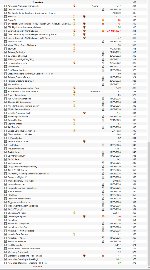This screenshot has width=150, height=270.
Task: Select the Mutated Lust v mod row
Action: click(x=74, y=84)
